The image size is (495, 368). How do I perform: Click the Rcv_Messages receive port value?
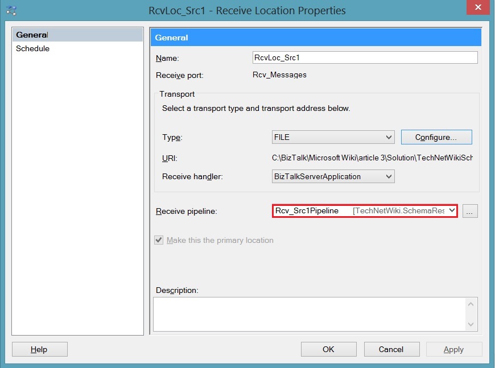[279, 75]
